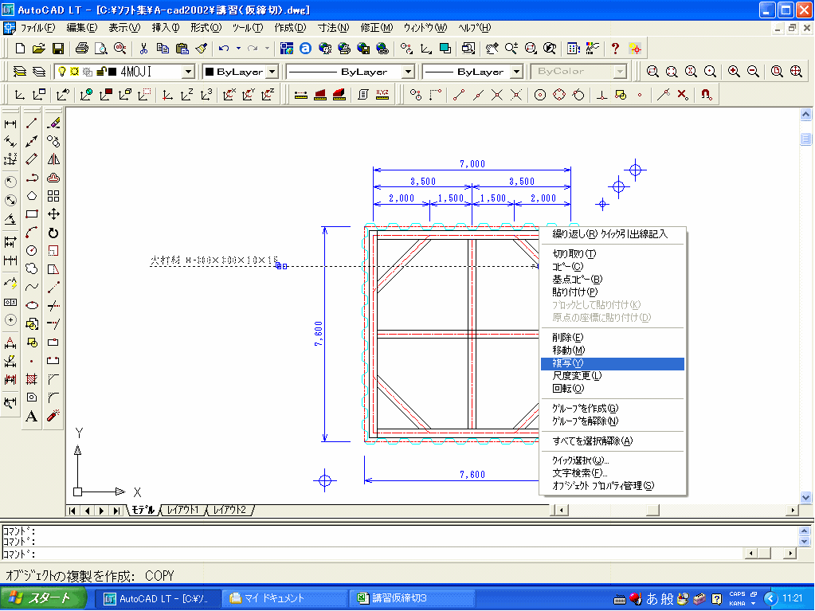The height and width of the screenshot is (611, 815).
Task: Toggle the 4MOJI layer padlock
Action: [101, 71]
